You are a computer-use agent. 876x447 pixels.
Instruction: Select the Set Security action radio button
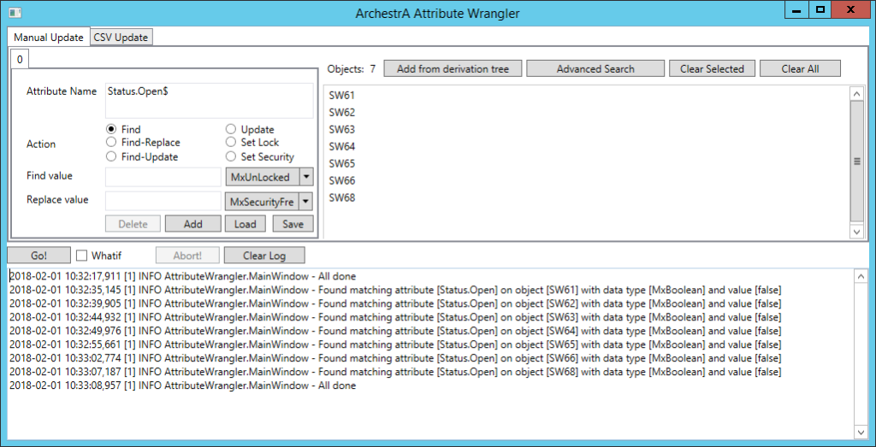point(230,156)
